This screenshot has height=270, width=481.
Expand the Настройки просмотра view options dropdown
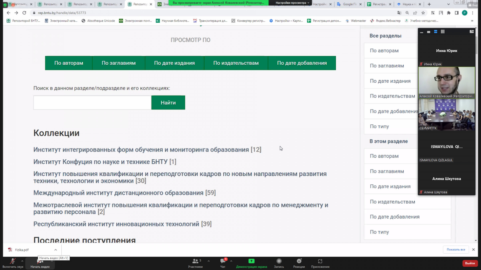292,3
